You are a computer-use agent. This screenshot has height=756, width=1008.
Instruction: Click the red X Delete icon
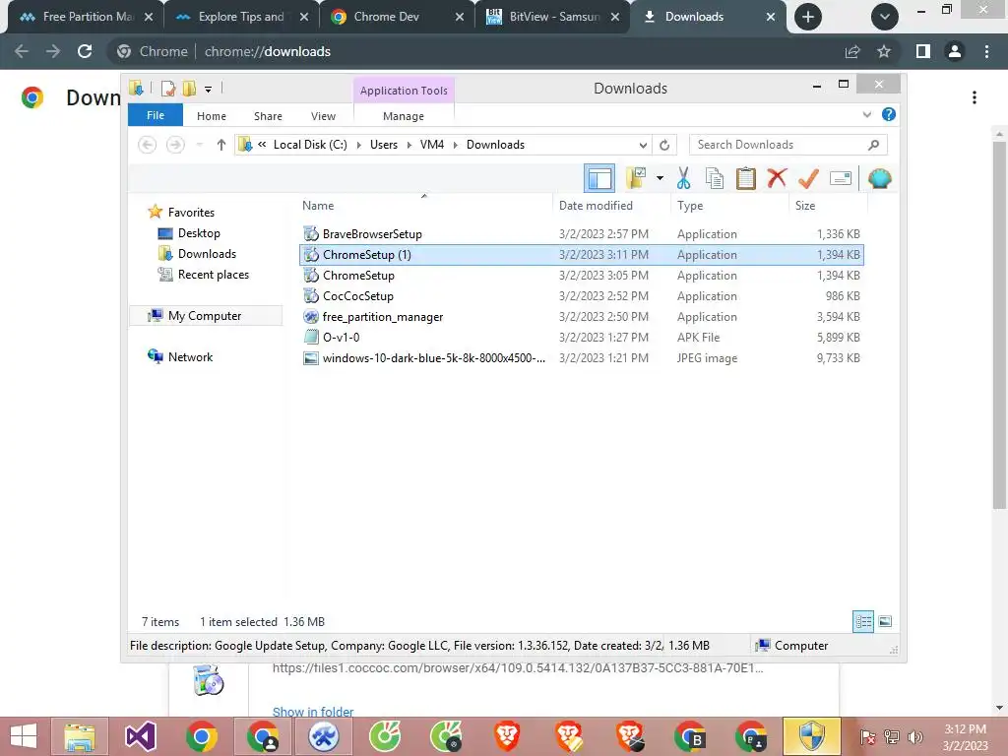click(777, 177)
